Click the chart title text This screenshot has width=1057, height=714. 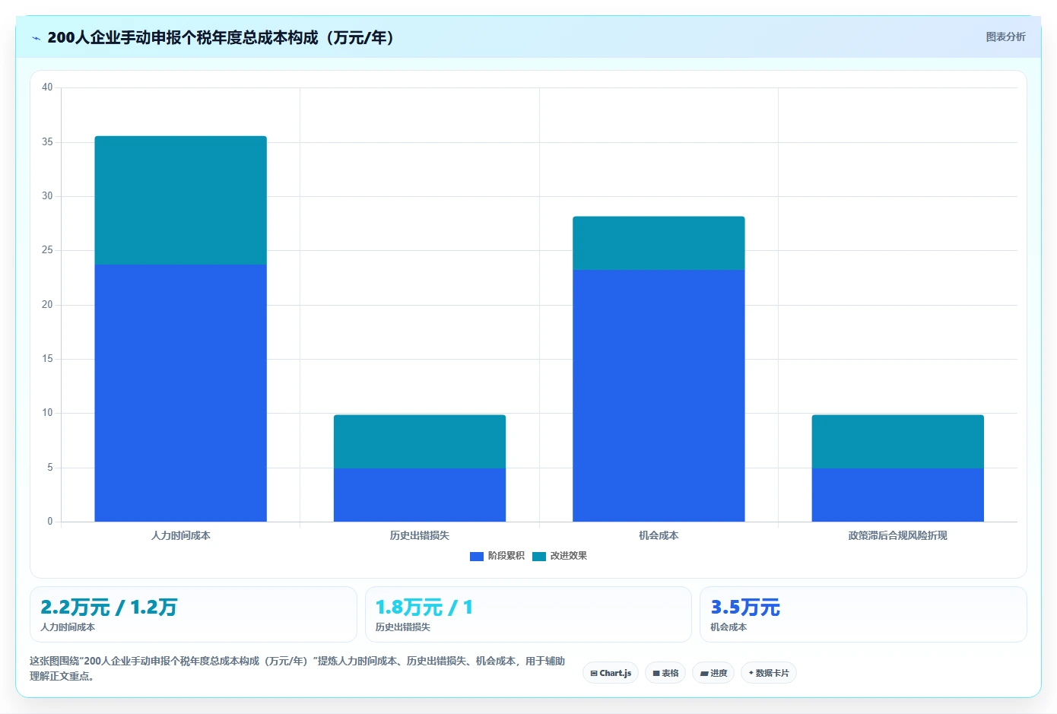tap(221, 38)
